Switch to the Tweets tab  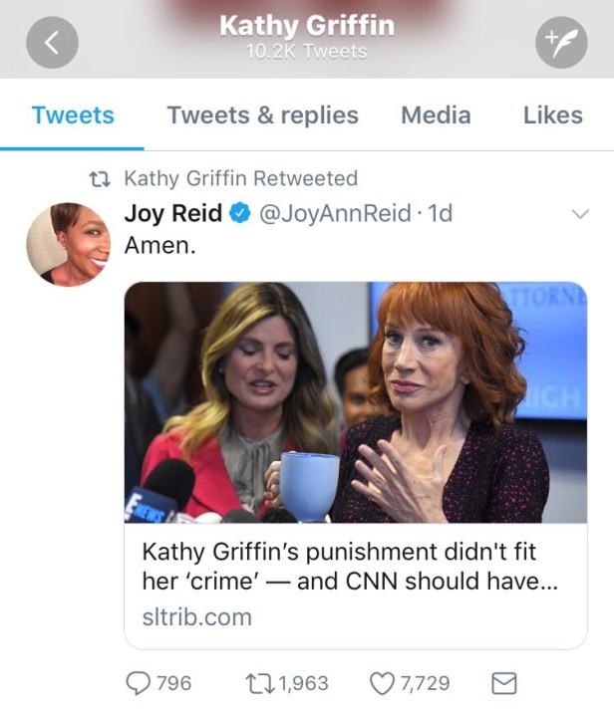point(73,116)
